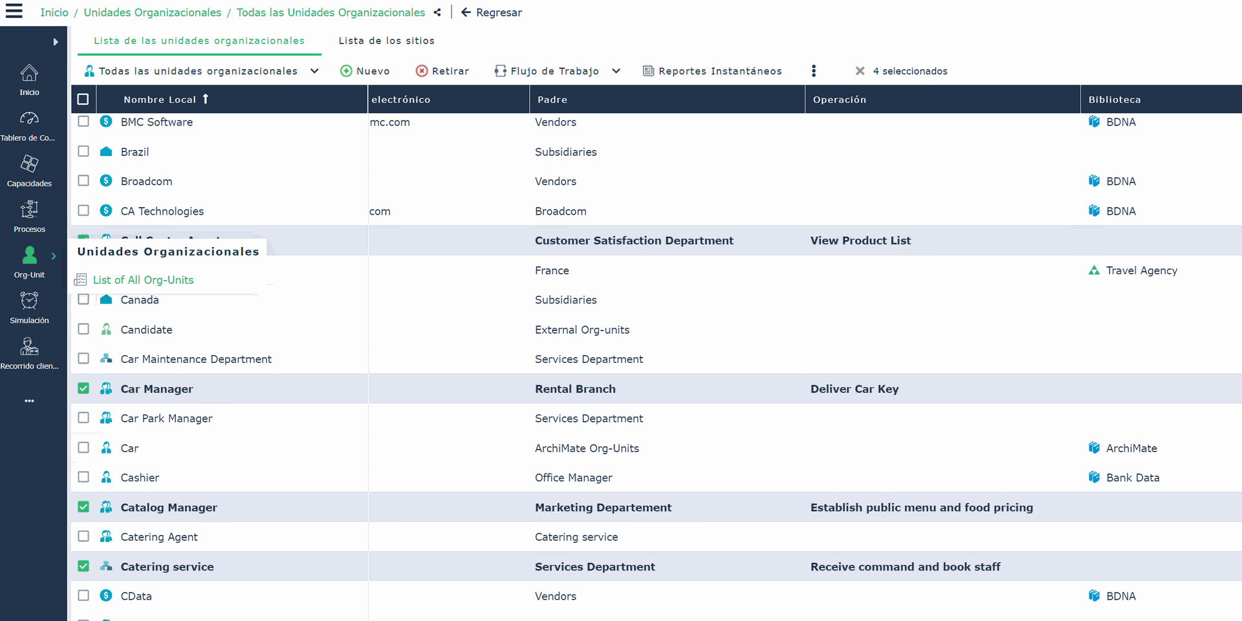
Task: Click the Nuevo button
Action: pyautogui.click(x=365, y=71)
